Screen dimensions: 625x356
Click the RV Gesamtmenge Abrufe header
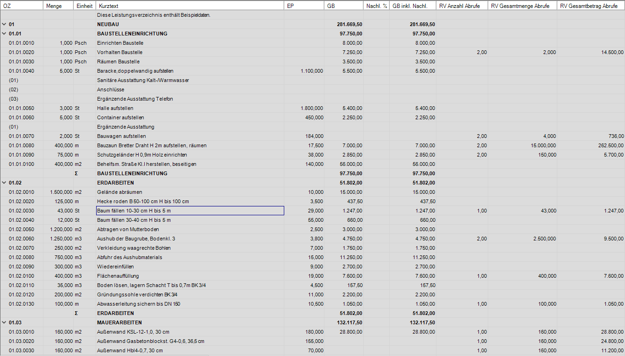click(523, 6)
